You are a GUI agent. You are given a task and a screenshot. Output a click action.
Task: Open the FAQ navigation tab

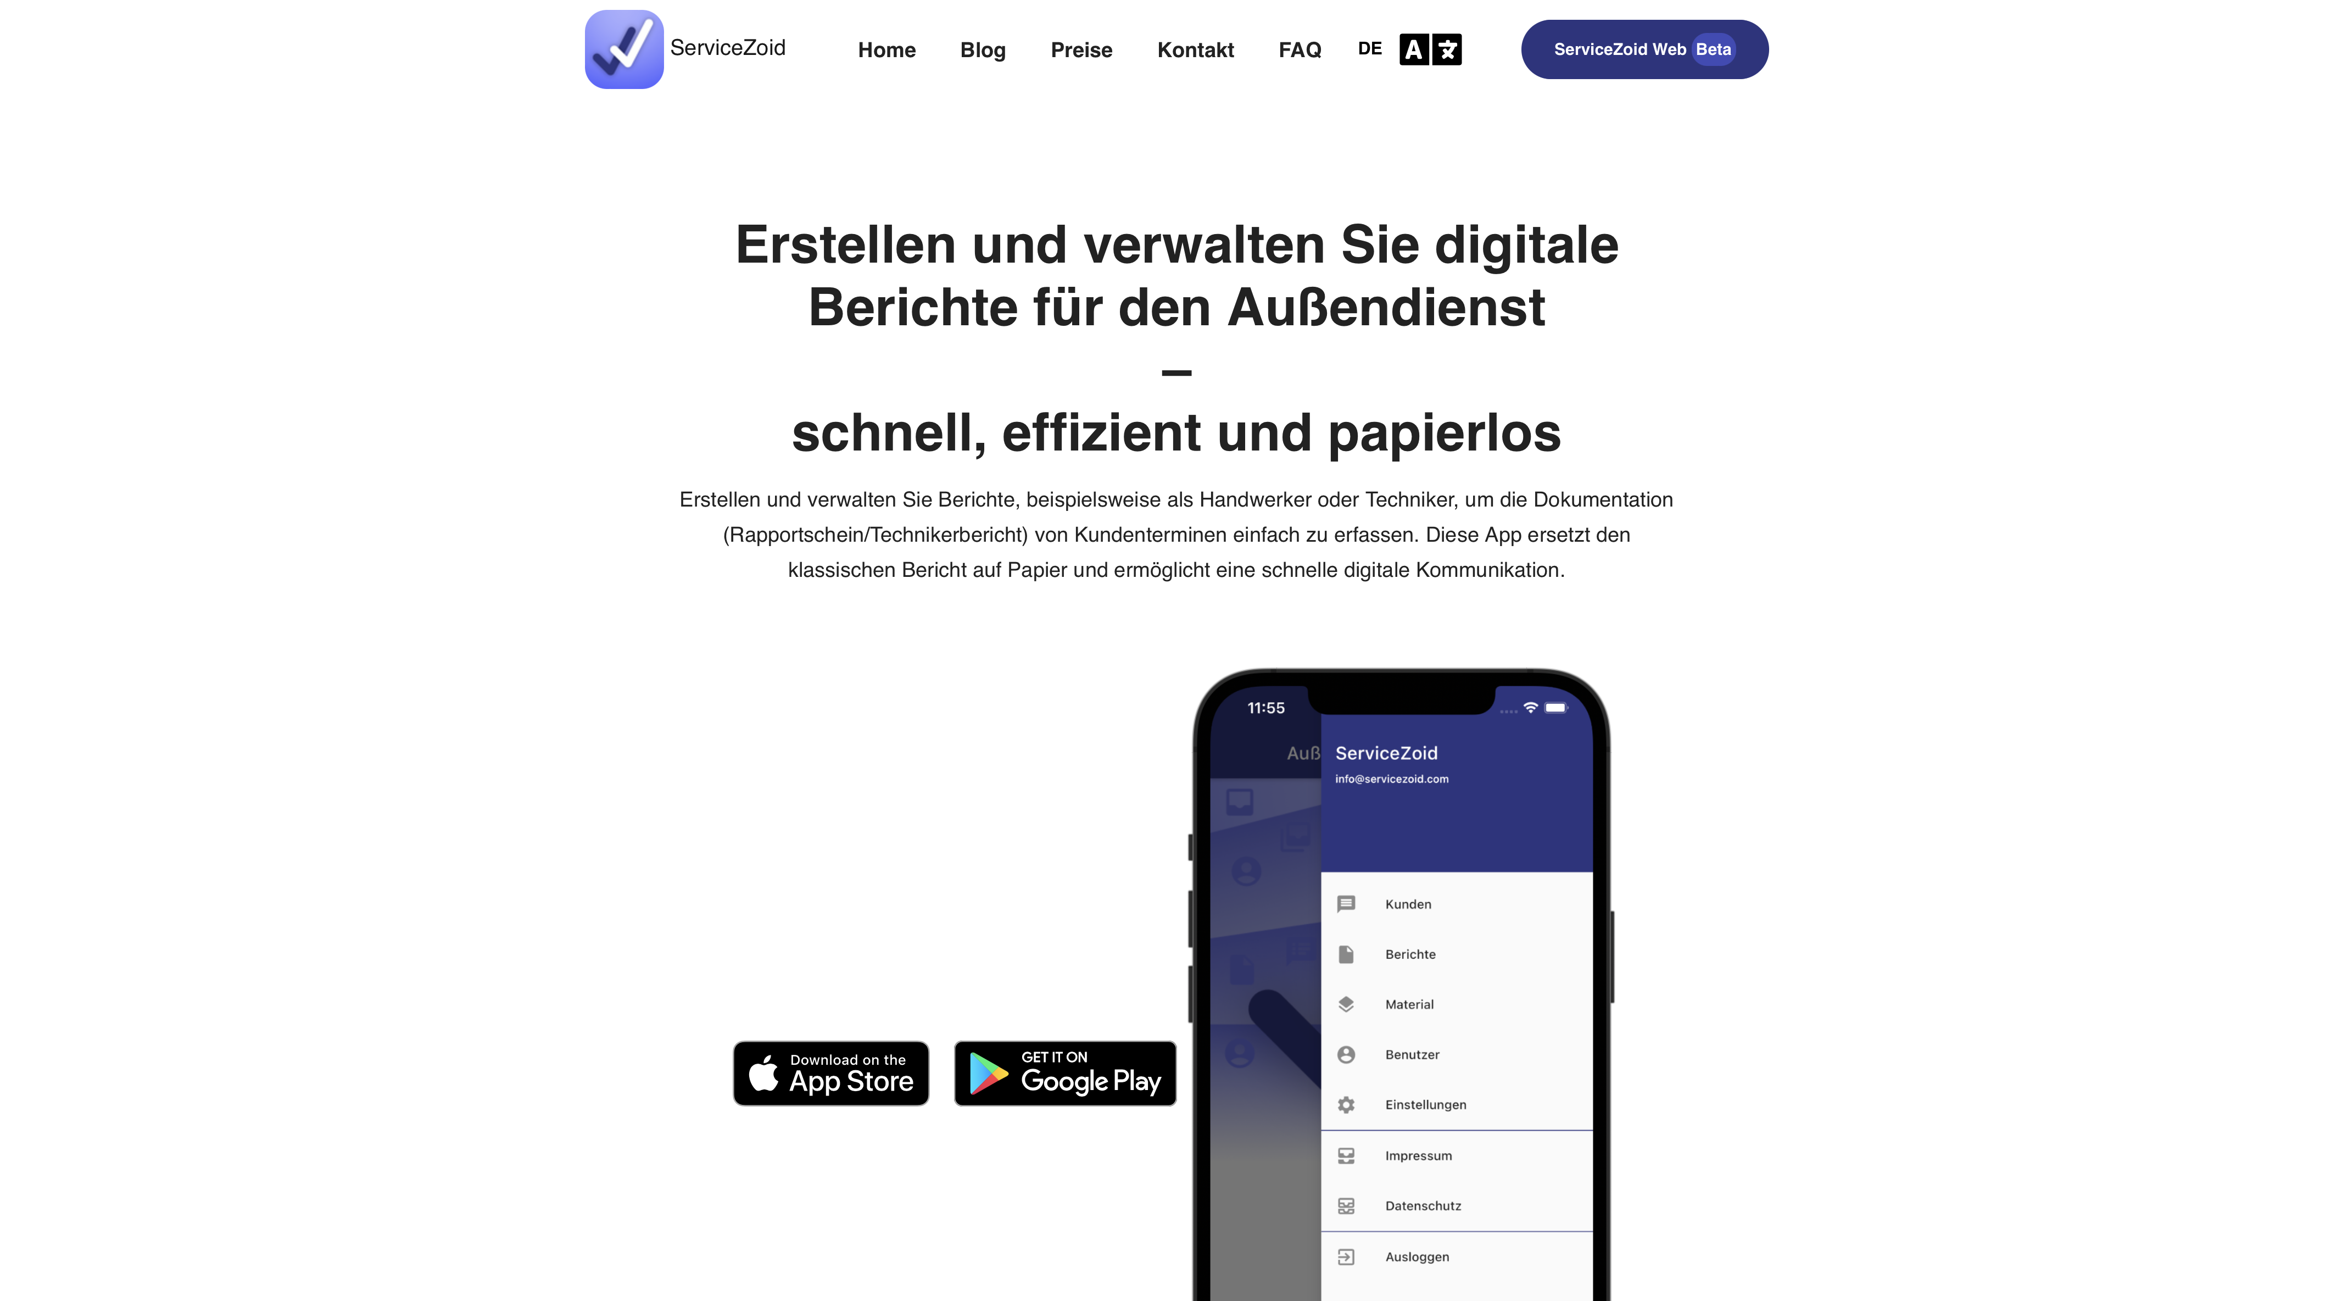tap(1300, 48)
